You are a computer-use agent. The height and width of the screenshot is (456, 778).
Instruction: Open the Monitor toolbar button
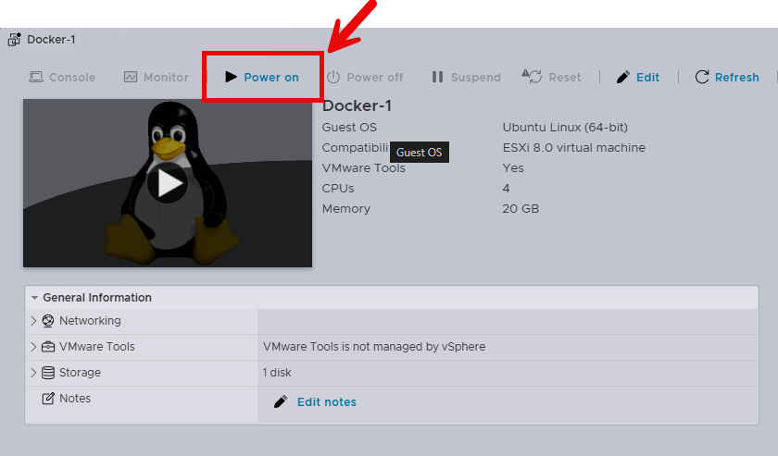pyautogui.click(x=157, y=78)
